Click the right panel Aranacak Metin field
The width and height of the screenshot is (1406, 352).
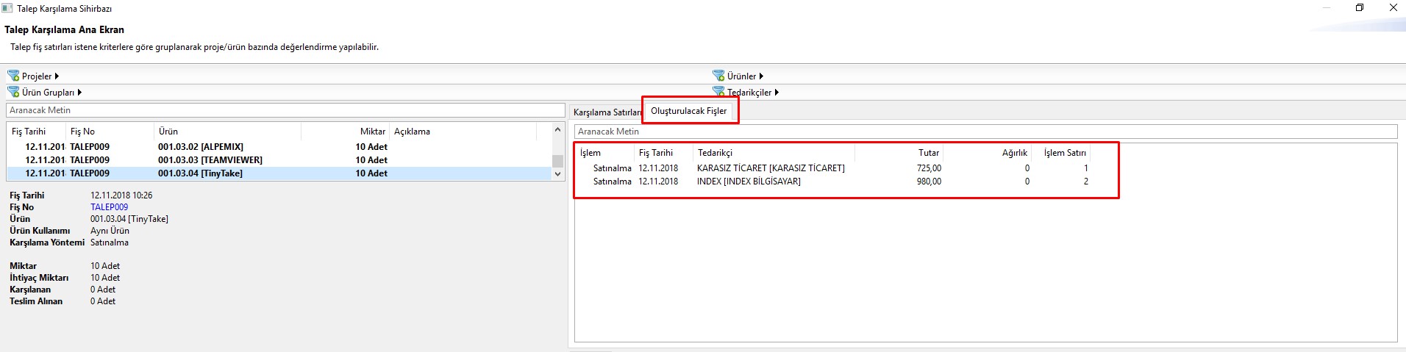(985, 132)
